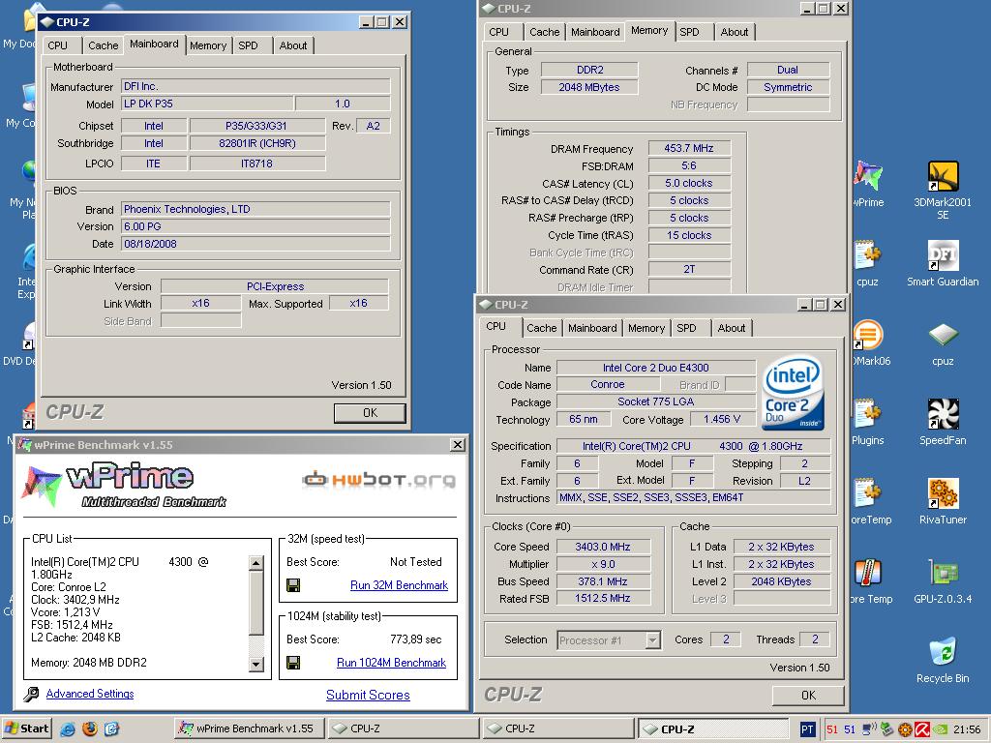
Task: Click the Start button
Action: click(x=26, y=728)
